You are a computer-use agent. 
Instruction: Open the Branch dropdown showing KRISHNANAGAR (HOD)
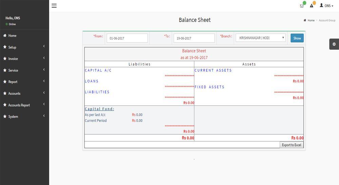pos(260,38)
